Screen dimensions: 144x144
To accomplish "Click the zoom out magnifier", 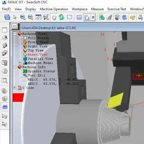I will tap(31, 17).
